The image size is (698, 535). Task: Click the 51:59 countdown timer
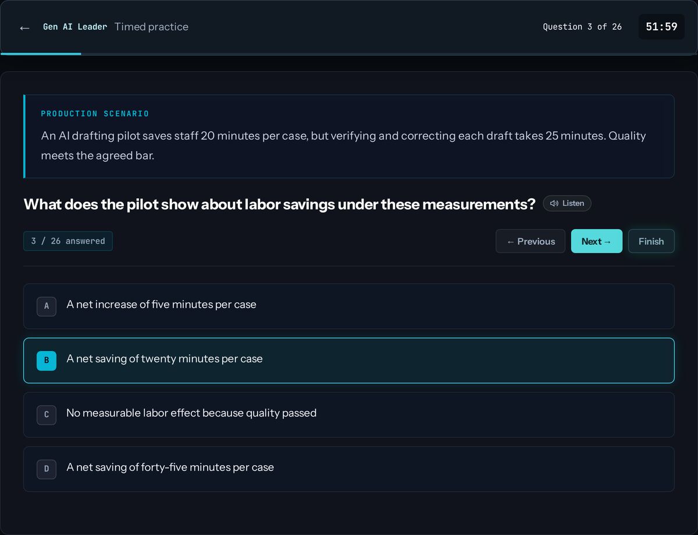pos(661,27)
